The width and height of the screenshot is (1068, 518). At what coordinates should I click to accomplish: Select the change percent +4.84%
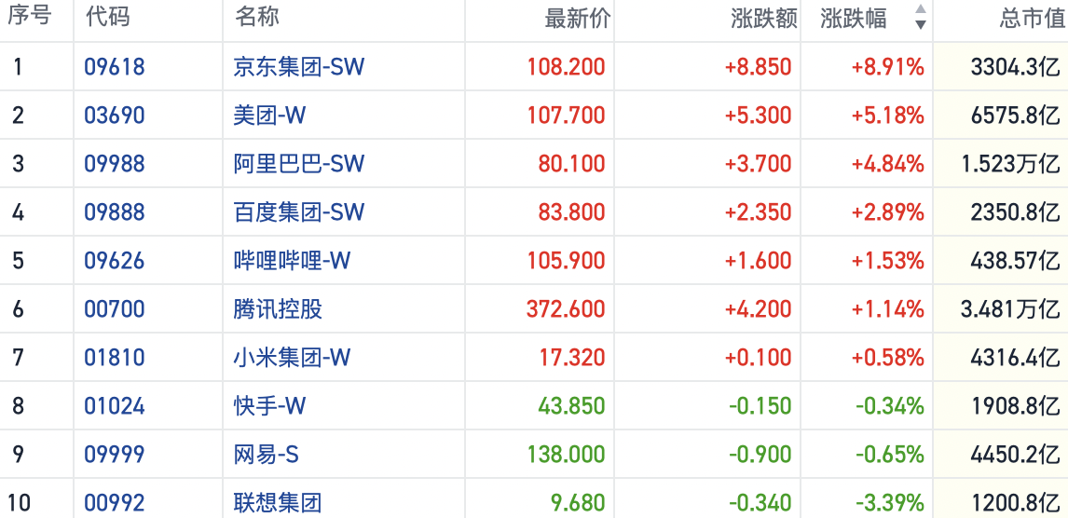coord(888,164)
